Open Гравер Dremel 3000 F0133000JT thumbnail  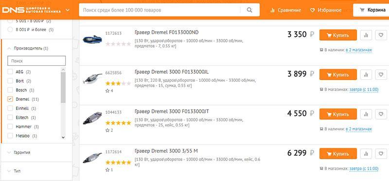coord(92,119)
